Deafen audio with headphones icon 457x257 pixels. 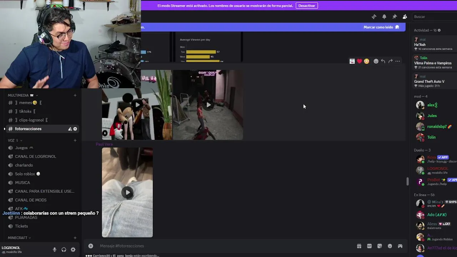(x=64, y=250)
